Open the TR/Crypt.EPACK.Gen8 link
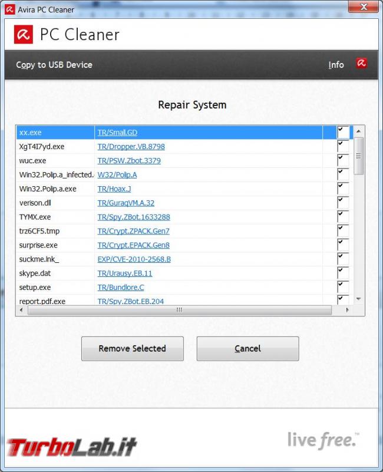Screen dimensions: 383x472 pyautogui.click(x=133, y=245)
